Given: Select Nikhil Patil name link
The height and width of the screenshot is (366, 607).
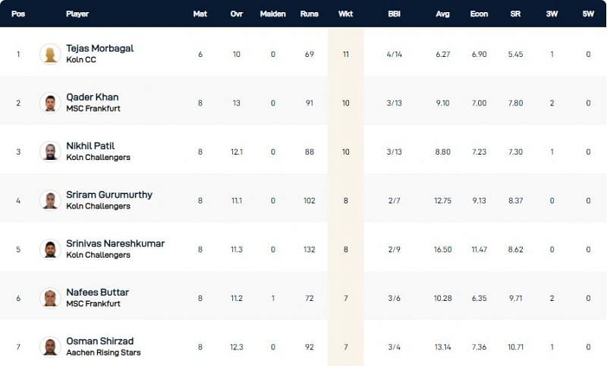Looking at the screenshot, I should tap(90, 145).
